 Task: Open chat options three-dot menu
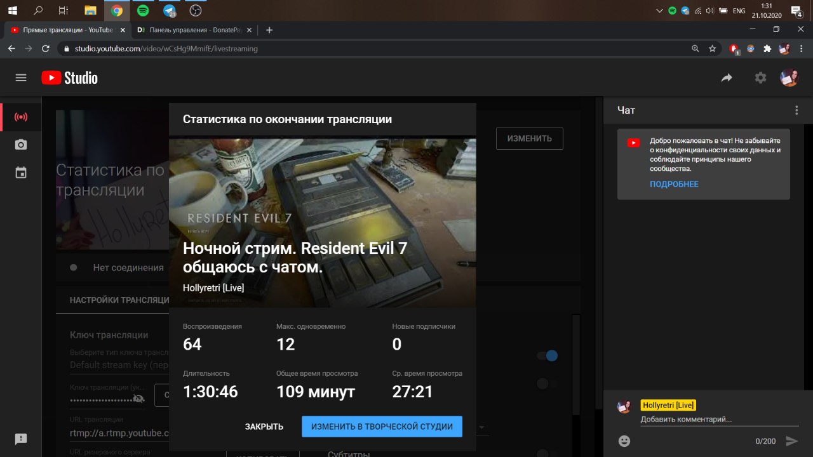(x=796, y=110)
